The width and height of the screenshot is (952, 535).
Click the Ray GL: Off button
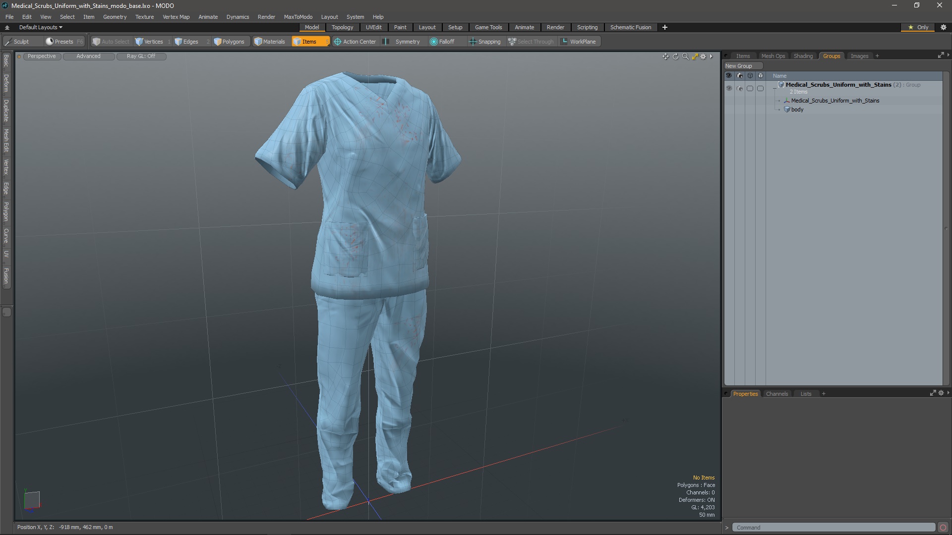(x=141, y=56)
